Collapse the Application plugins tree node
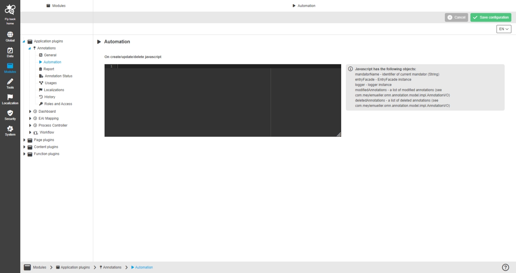The image size is (516, 273). tap(24, 41)
